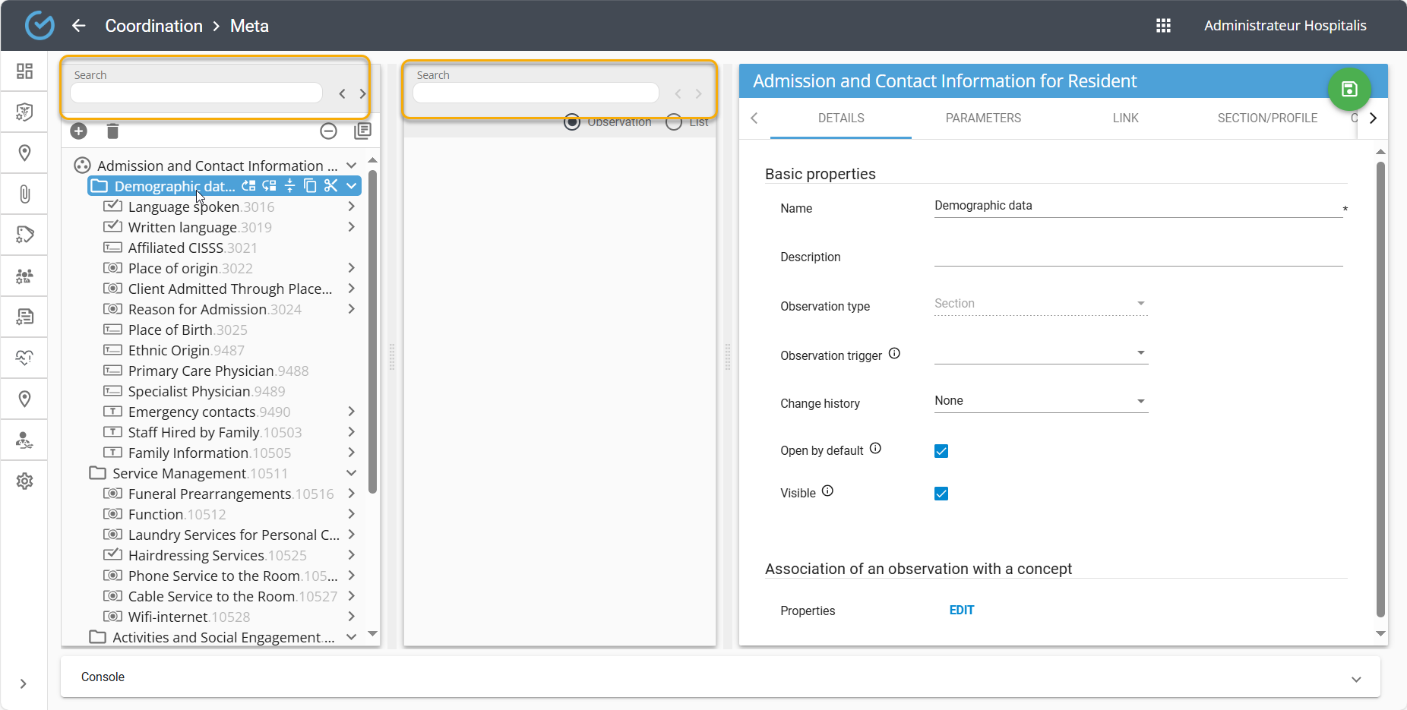Viewport: 1407px width, 710px height.
Task: Click the trash delete icon
Action: click(112, 131)
